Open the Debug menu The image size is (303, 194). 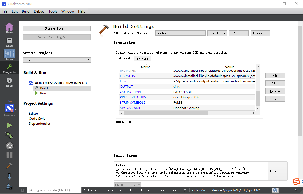[39, 11]
